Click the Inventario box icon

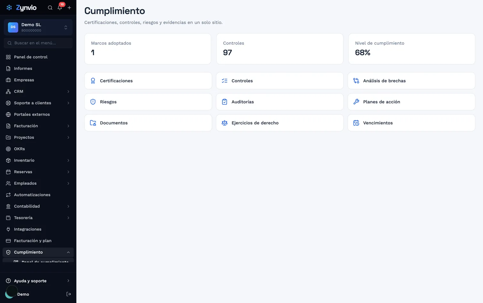click(8, 160)
